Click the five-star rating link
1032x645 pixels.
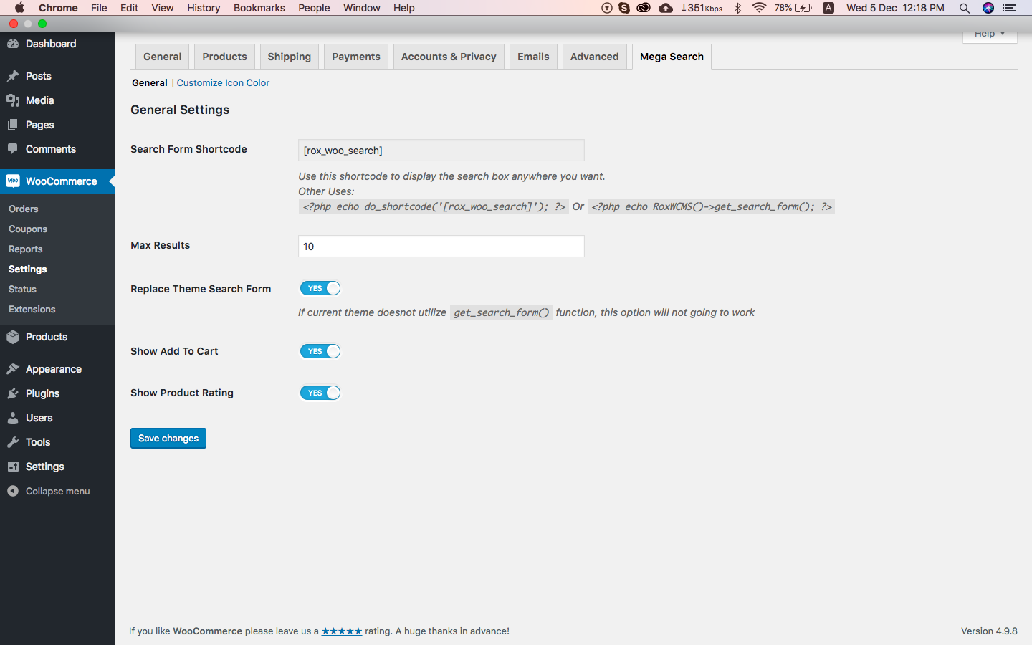pyautogui.click(x=342, y=631)
